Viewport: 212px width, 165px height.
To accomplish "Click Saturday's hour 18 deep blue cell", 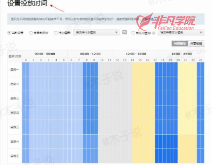I will tap(163, 142).
